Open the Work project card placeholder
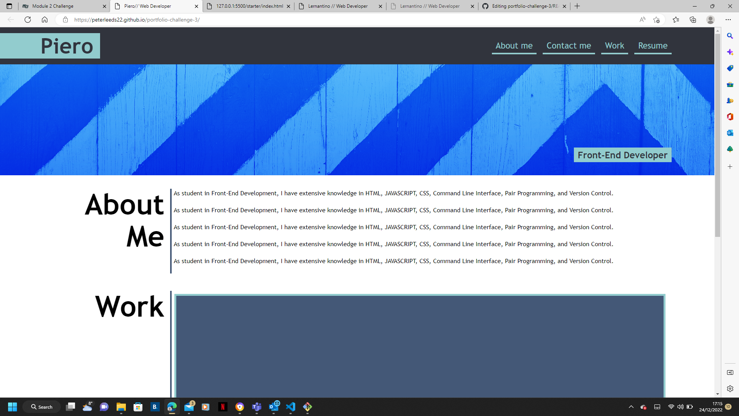Image resolution: width=739 pixels, height=416 pixels. pyautogui.click(x=420, y=346)
